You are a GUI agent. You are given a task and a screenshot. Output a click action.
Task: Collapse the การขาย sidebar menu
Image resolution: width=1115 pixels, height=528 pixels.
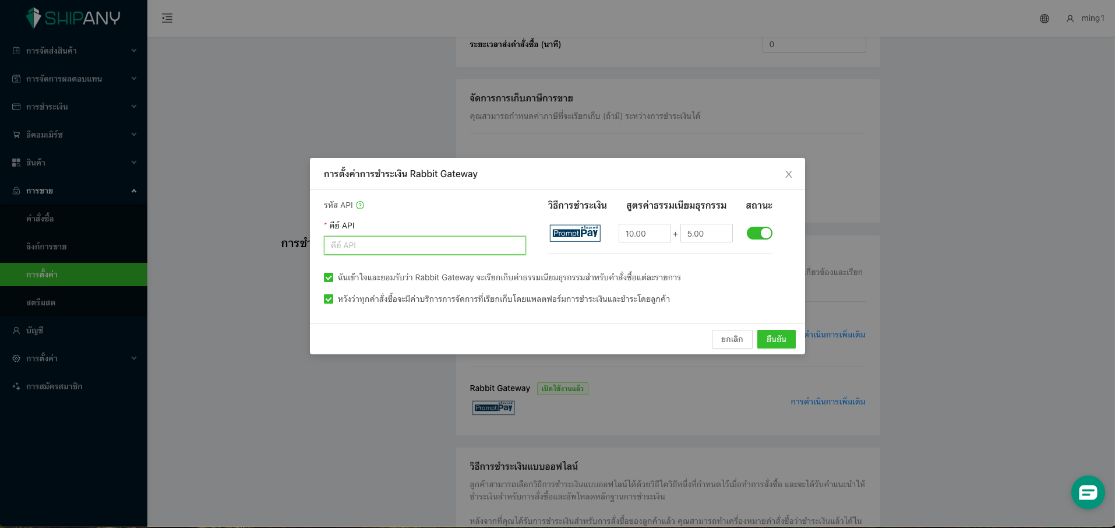click(x=73, y=191)
